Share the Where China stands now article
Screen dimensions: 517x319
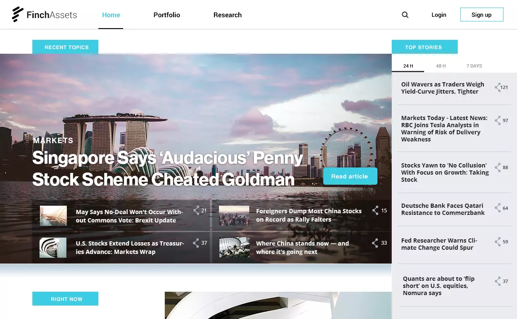pos(375,243)
